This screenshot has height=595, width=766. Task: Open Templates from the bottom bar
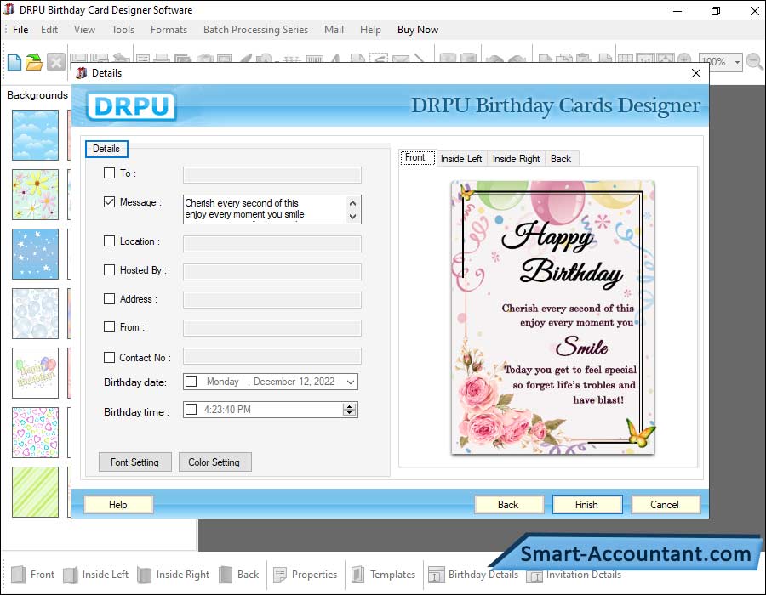tap(384, 575)
